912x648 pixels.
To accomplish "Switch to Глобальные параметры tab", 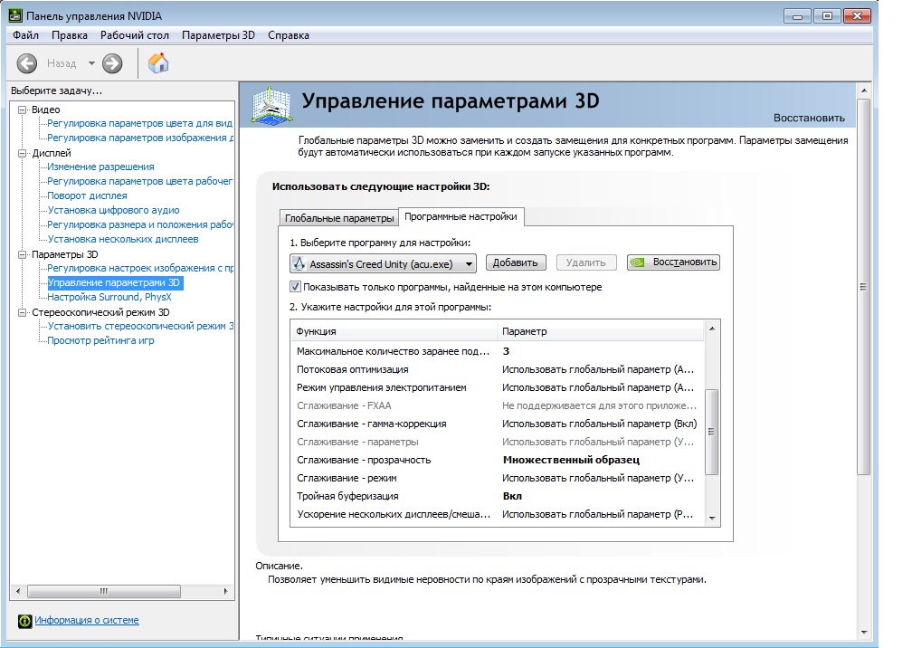I will tap(339, 218).
